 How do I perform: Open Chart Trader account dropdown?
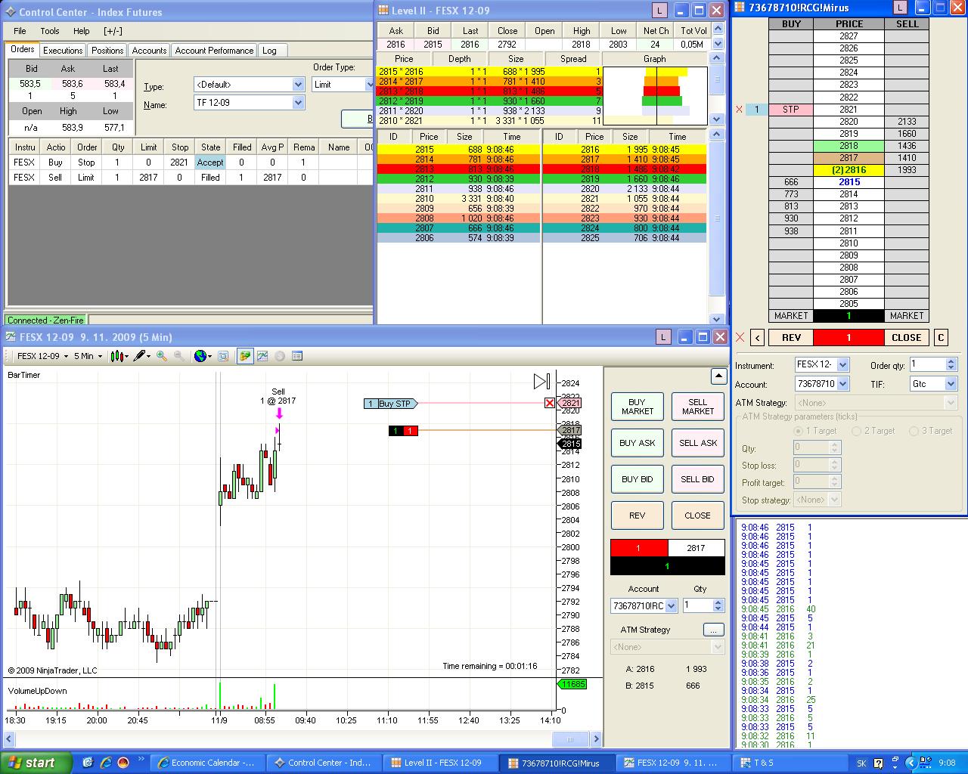tap(671, 606)
